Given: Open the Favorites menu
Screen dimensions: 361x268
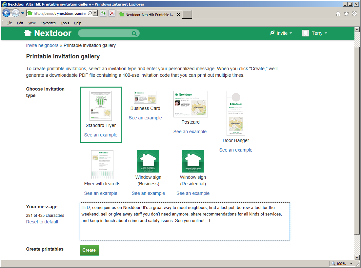Looking at the screenshot, I should [x=48, y=23].
